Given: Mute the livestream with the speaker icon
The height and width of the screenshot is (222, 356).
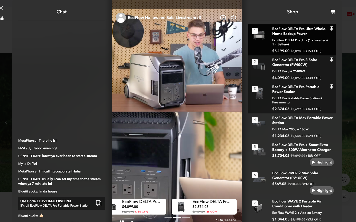Looking at the screenshot, I should point(233,17).
